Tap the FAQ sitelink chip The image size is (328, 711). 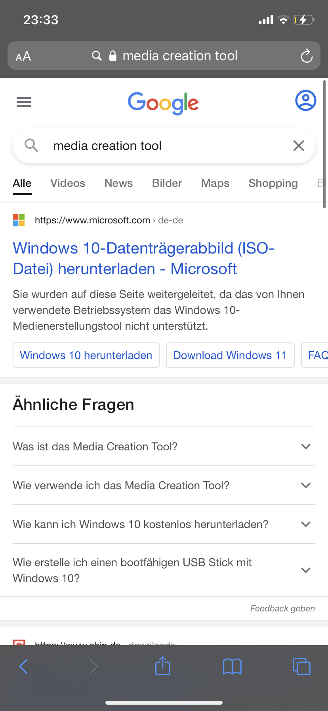(x=315, y=355)
